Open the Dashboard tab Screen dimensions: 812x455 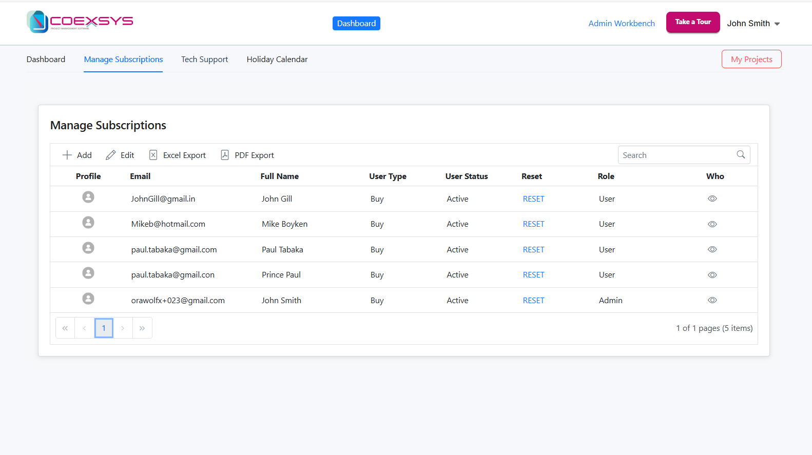click(x=46, y=60)
